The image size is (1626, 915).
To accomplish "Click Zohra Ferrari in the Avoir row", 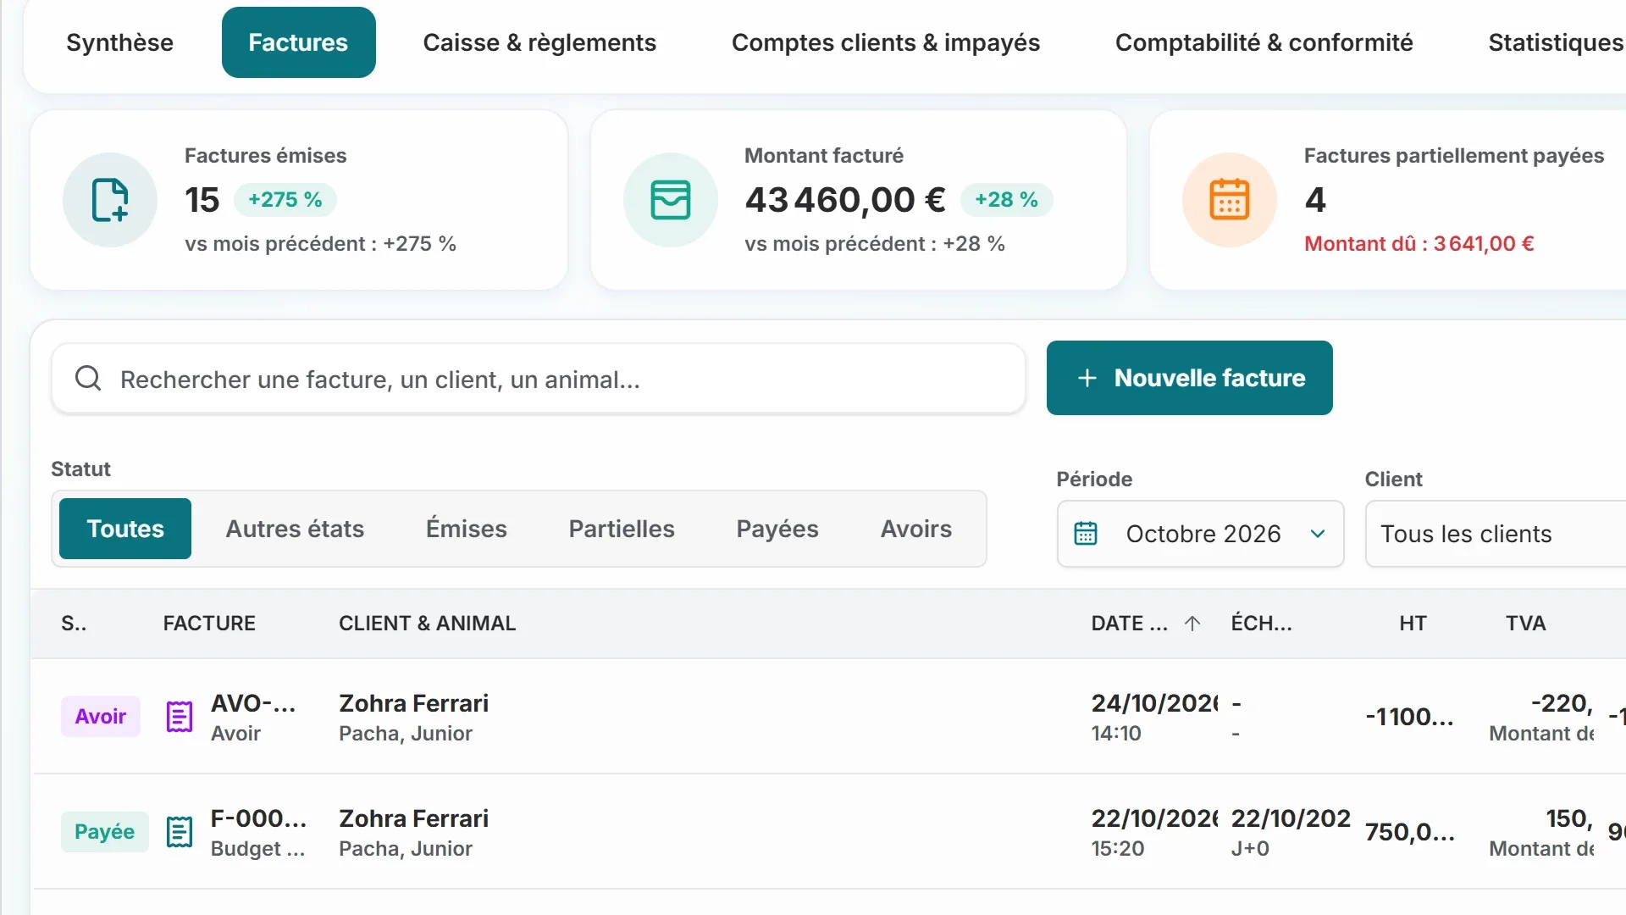I will tap(413, 703).
